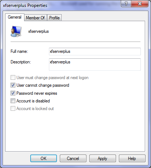
Task: Open the Member Of tab
Action: click(x=35, y=18)
